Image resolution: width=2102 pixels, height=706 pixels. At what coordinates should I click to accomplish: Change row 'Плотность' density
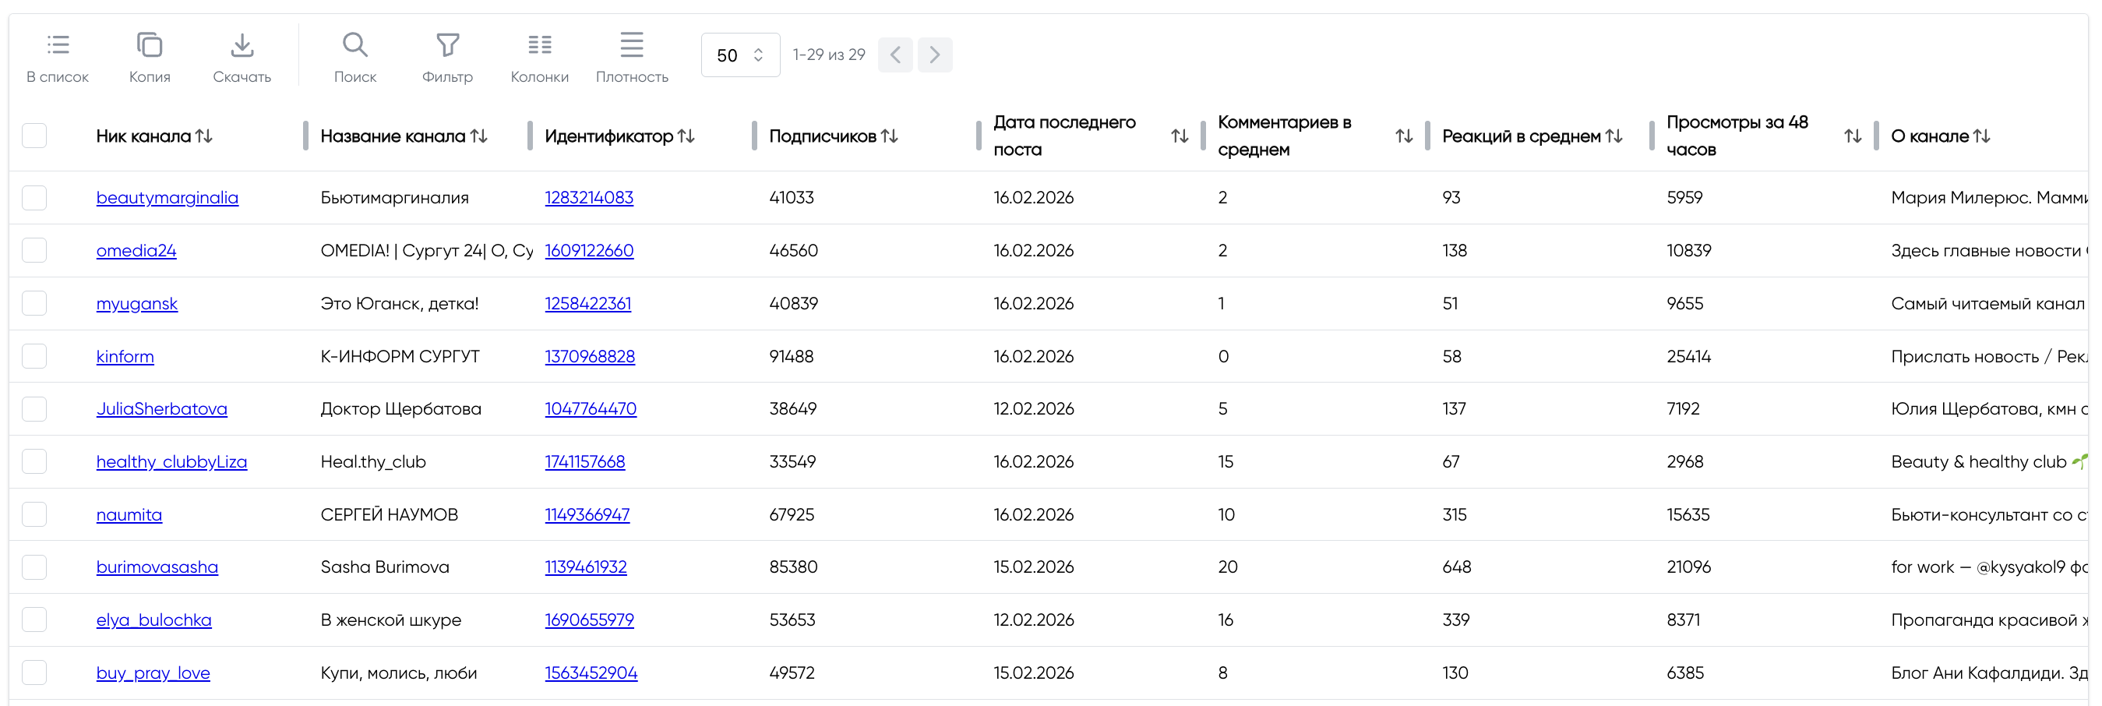[632, 45]
